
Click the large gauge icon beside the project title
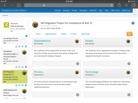(x=35, y=25)
